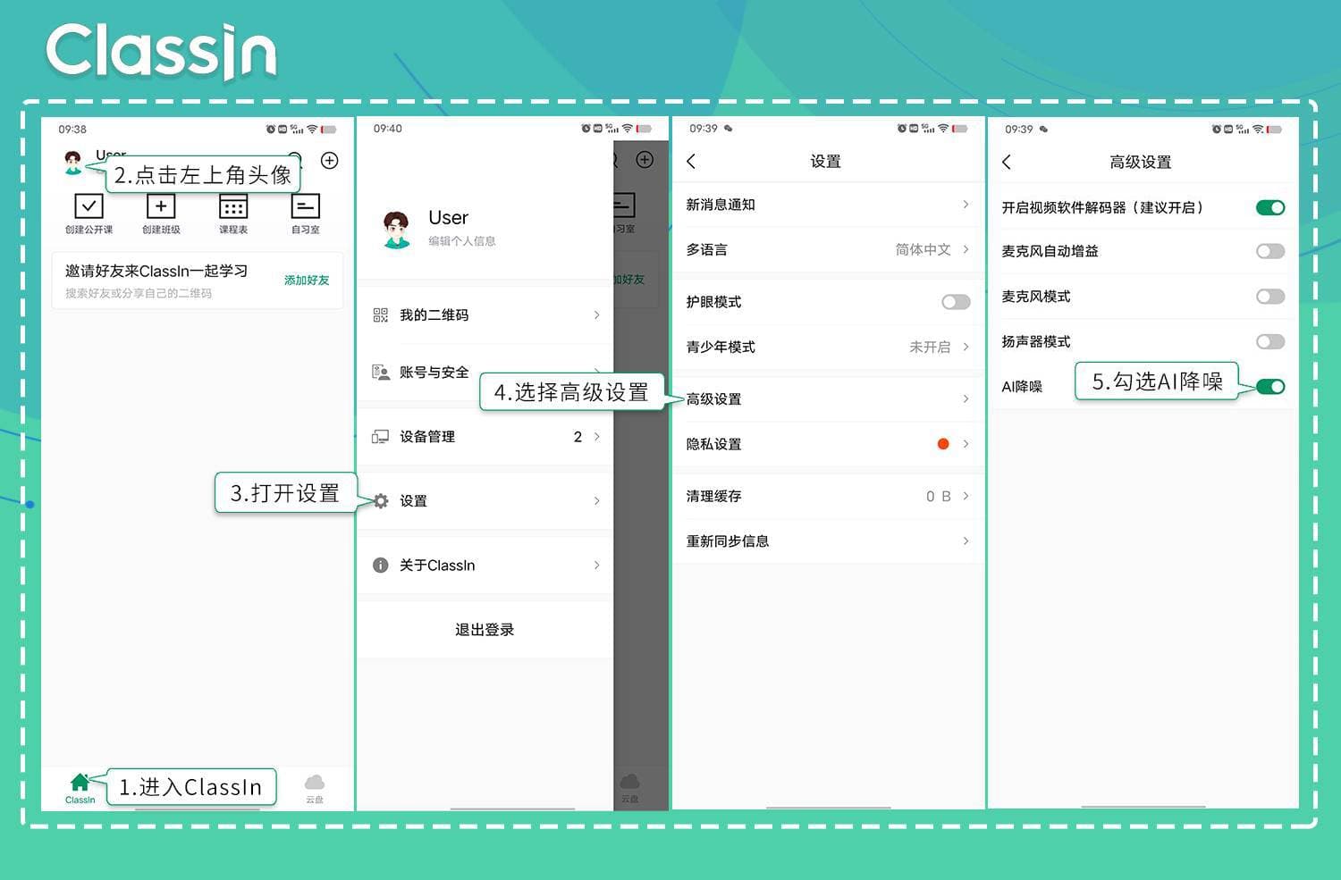
Task: Disable 开启视频软件解码器 switch
Action: click(x=1270, y=207)
